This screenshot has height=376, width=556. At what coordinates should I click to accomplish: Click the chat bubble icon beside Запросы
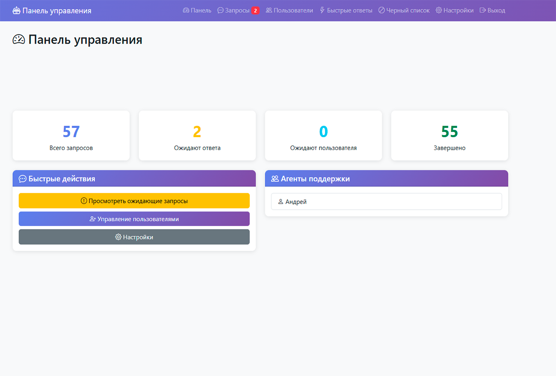(x=220, y=10)
